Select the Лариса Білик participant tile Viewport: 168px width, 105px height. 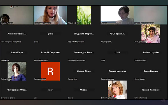tap(84, 71)
